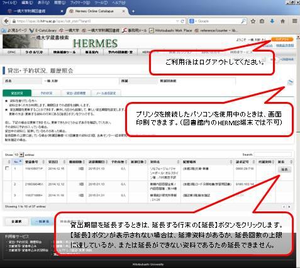Open the 学内の図書館・室 navigation item

[x=120, y=52]
